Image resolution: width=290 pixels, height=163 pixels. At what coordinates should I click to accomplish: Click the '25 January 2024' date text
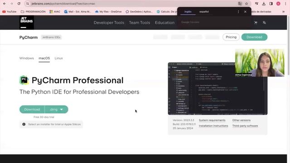point(183,128)
